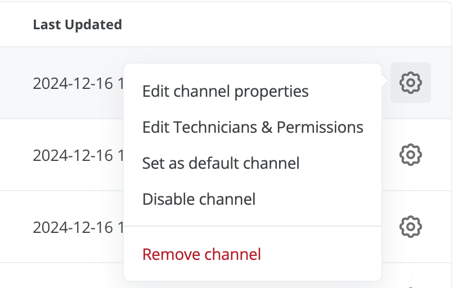
Task: Select the second row's 2024-12-16 timestamp
Action: coord(78,155)
